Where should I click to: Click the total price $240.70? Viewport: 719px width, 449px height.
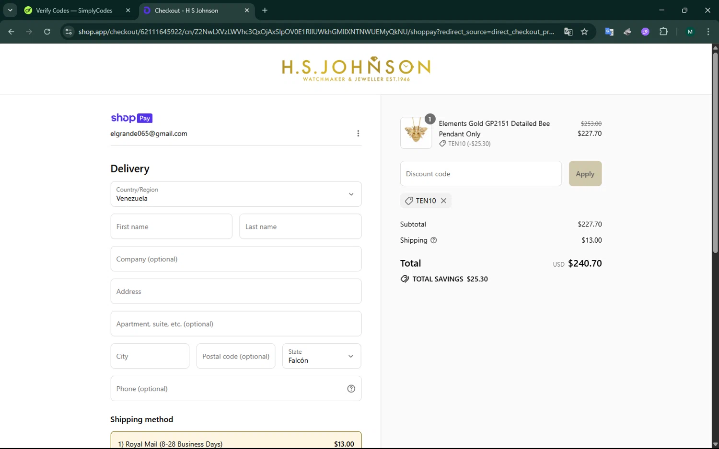point(585,263)
